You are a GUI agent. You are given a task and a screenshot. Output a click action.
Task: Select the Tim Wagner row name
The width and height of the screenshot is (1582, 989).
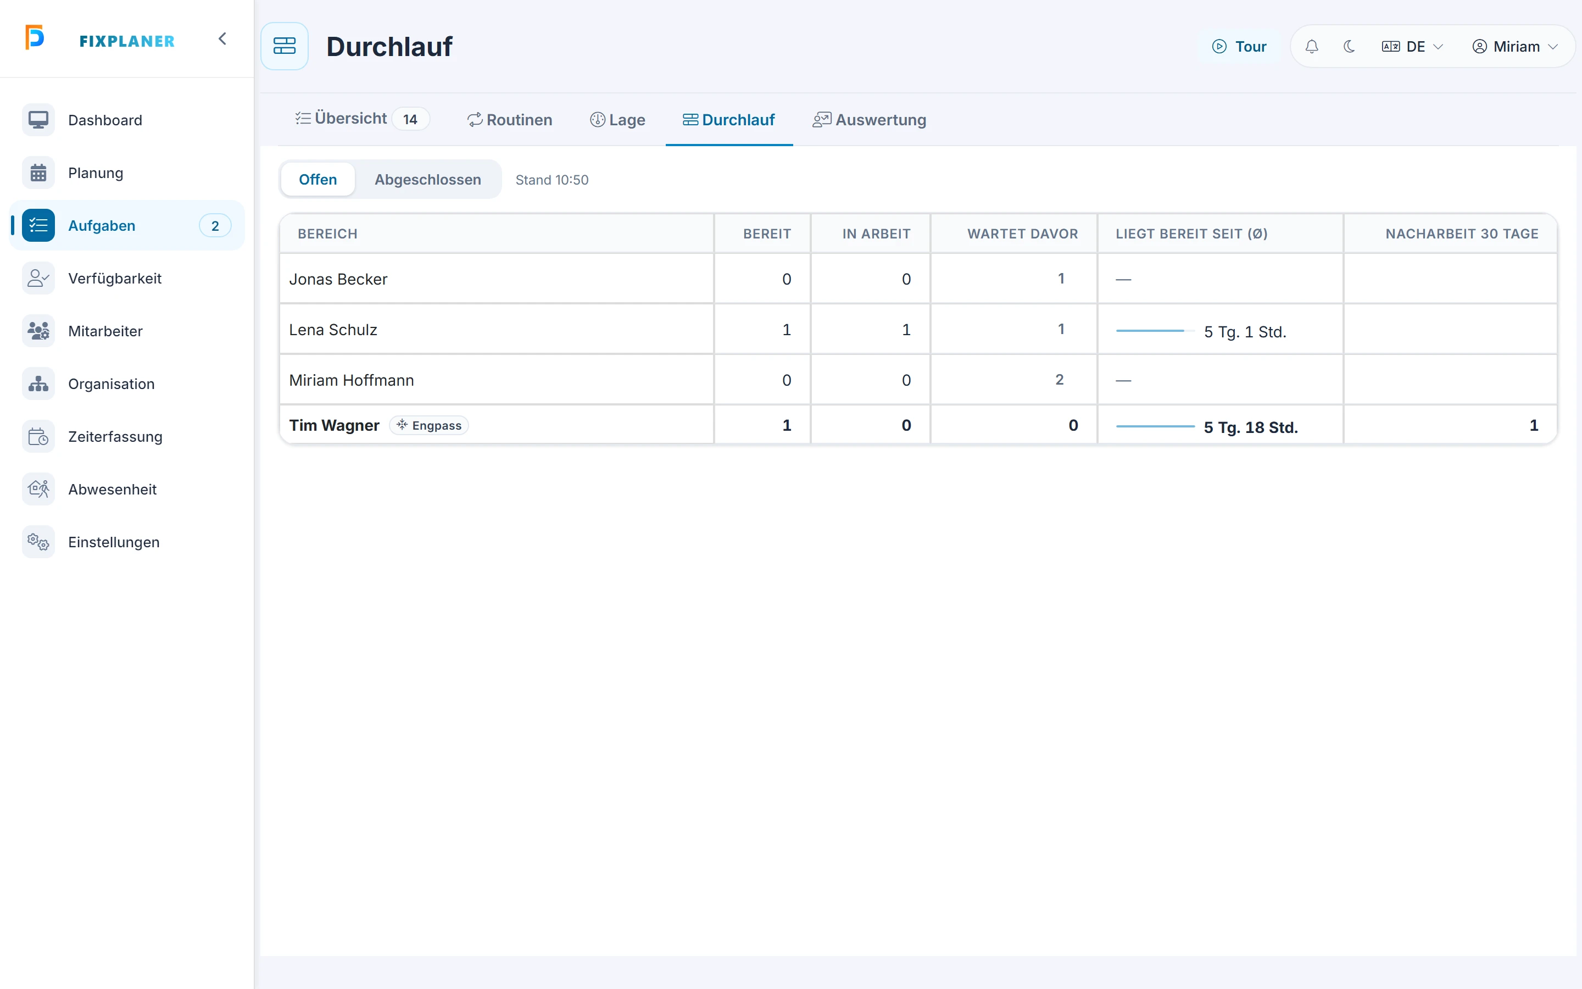(334, 425)
